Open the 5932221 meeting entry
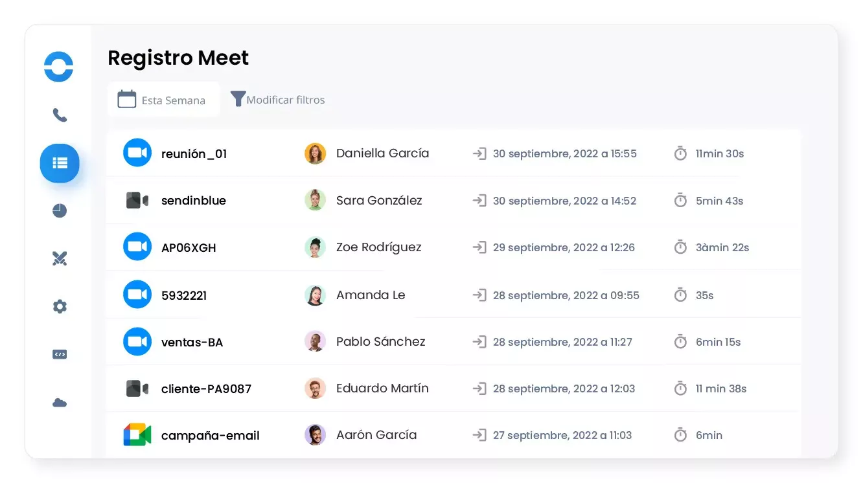 pyautogui.click(x=184, y=295)
